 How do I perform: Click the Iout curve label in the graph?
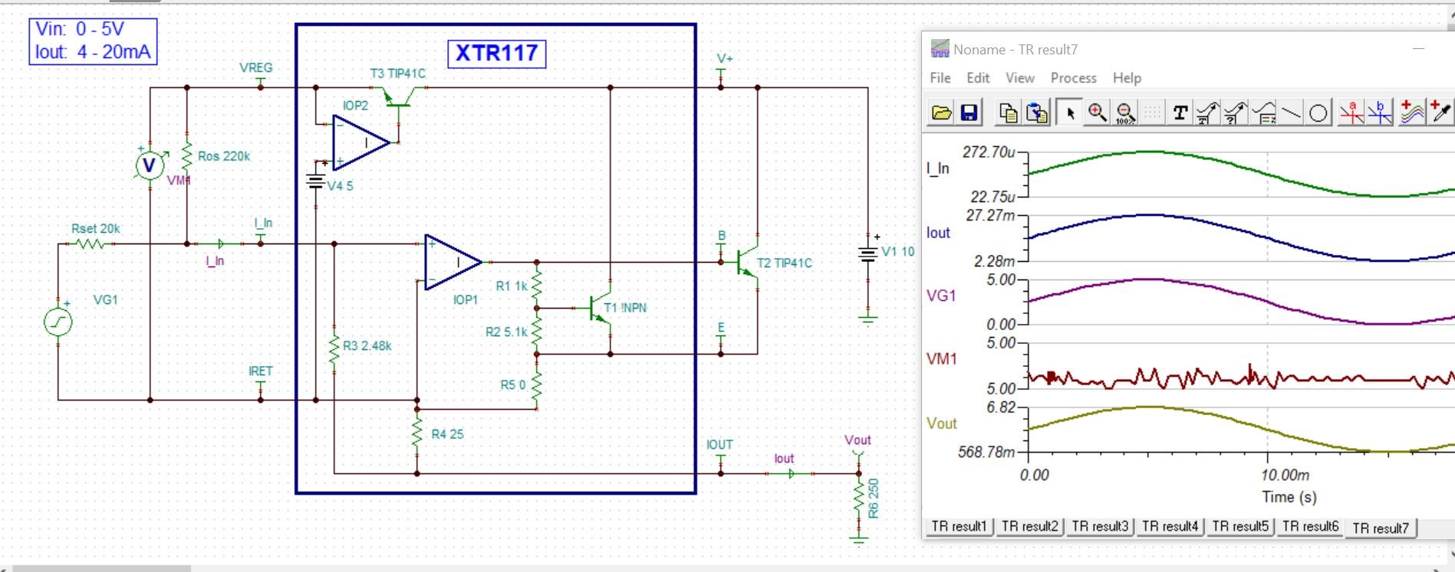pos(938,233)
